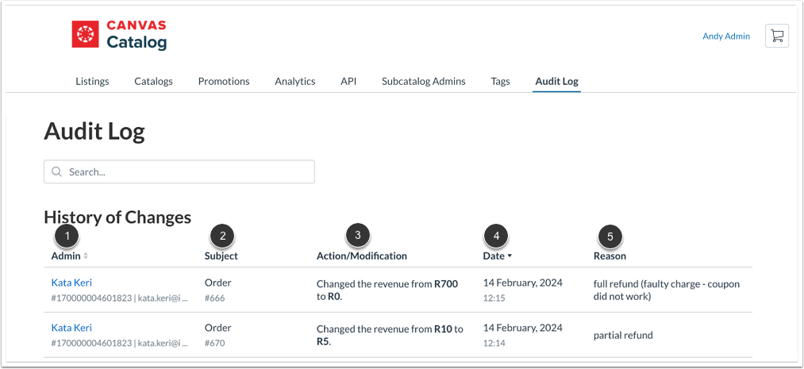Image resolution: width=804 pixels, height=369 pixels.
Task: Click the Reason column header
Action: click(x=610, y=256)
